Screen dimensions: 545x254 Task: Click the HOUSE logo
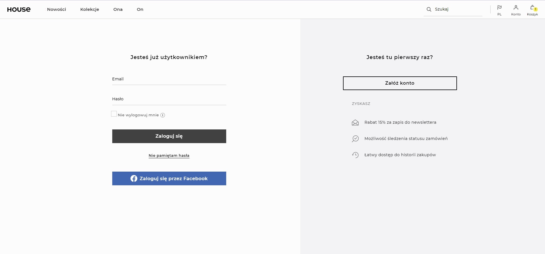click(x=19, y=9)
